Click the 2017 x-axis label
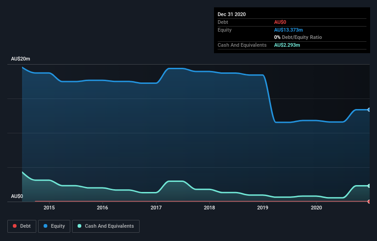This screenshot has height=241, width=377. click(x=156, y=208)
